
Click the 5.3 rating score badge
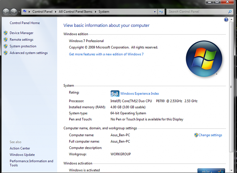[115, 93]
